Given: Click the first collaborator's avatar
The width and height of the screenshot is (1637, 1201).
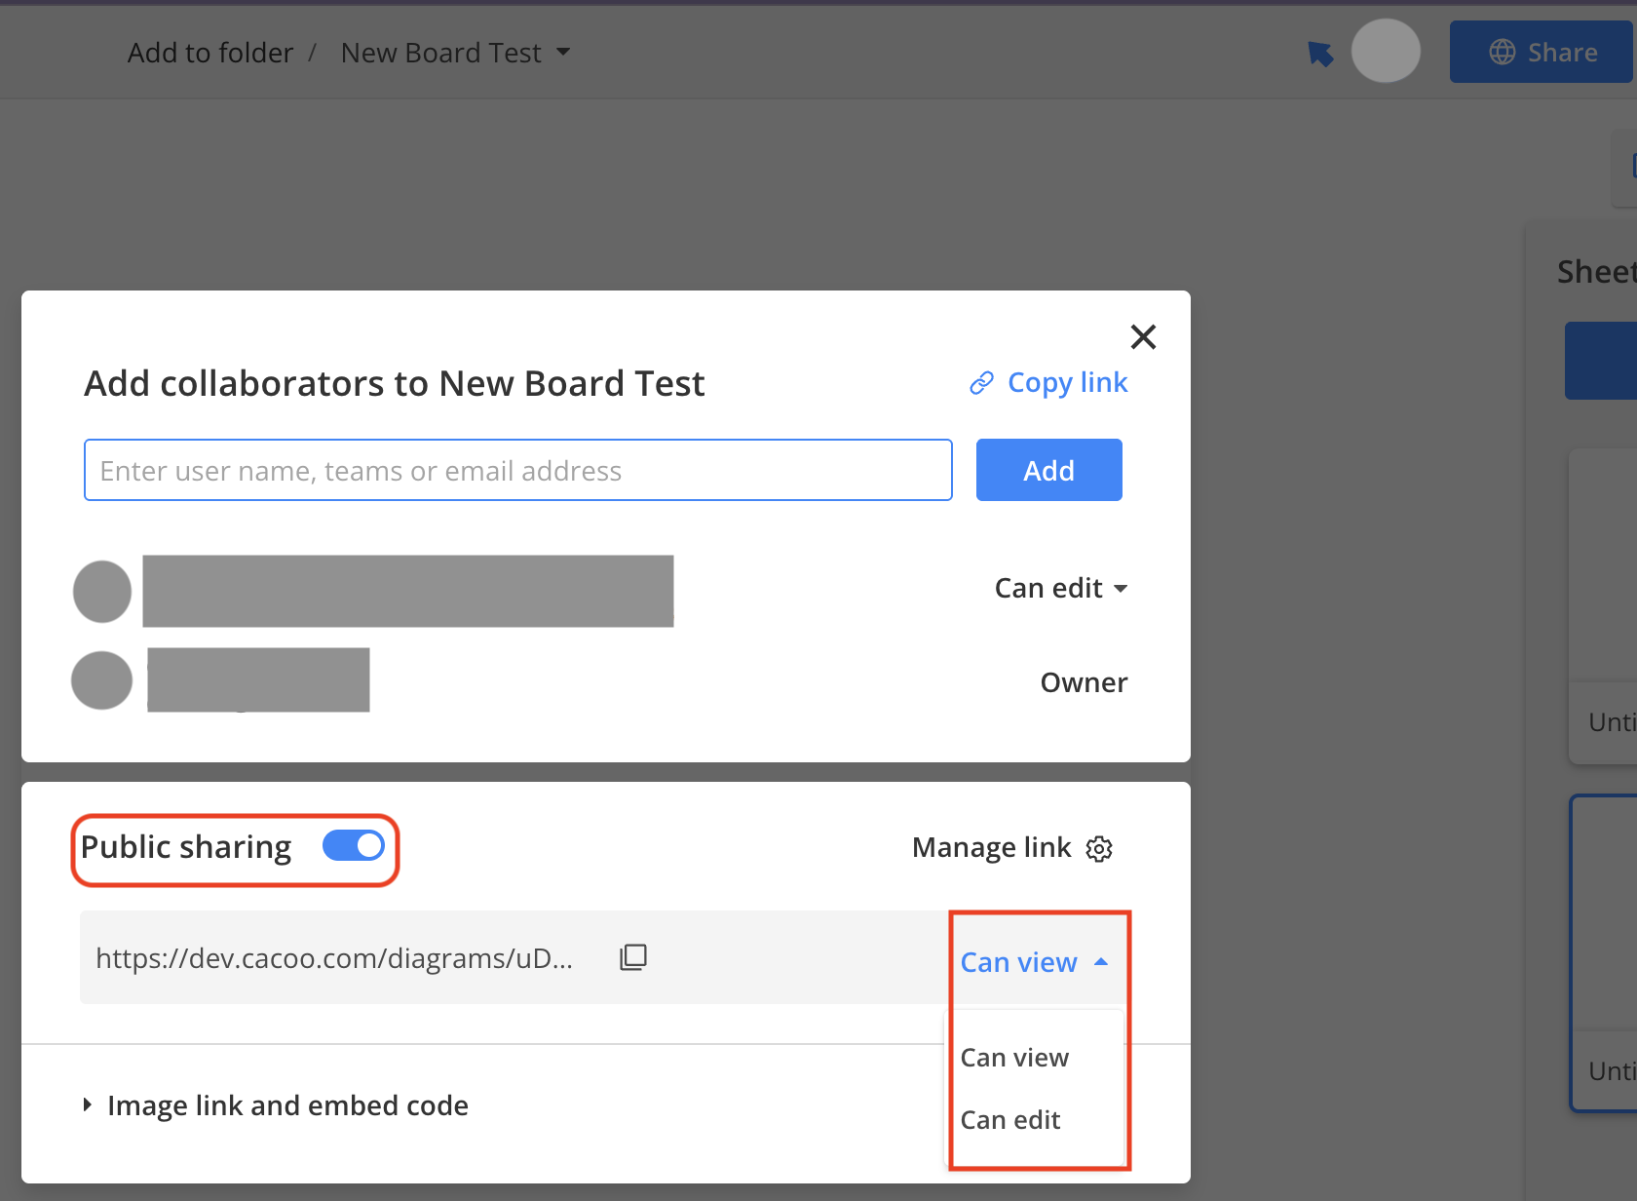Looking at the screenshot, I should tap(102, 592).
